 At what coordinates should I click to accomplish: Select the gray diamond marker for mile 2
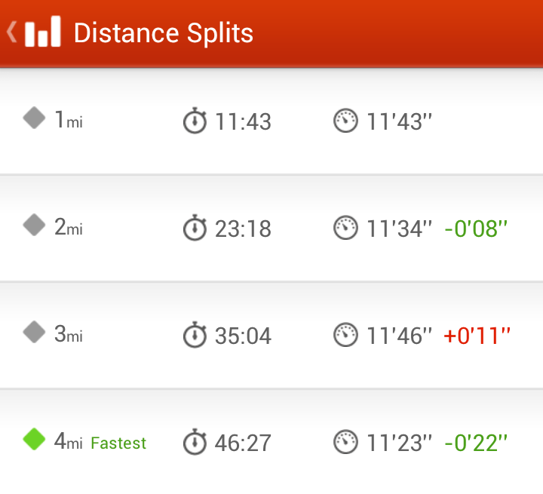pyautogui.click(x=34, y=225)
